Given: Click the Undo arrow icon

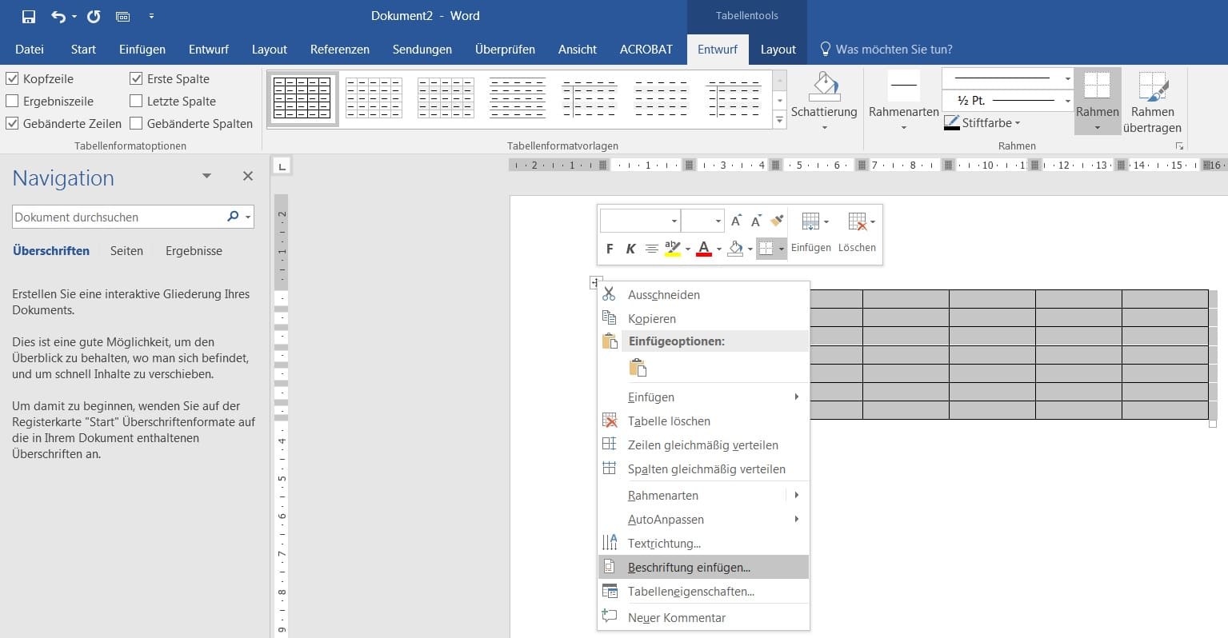Looking at the screenshot, I should click(58, 16).
